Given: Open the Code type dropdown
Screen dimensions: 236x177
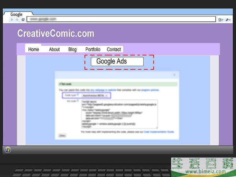Looking at the screenshot, I should click(x=95, y=95).
